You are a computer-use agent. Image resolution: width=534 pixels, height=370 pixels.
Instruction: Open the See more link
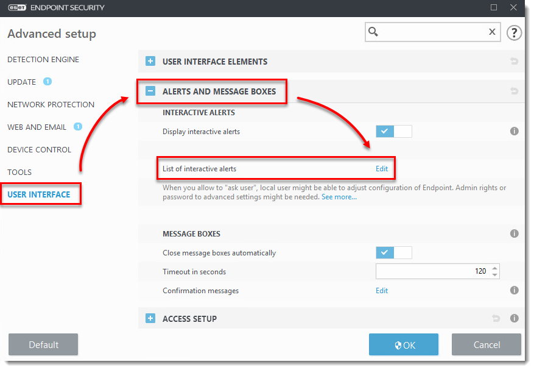pos(339,197)
